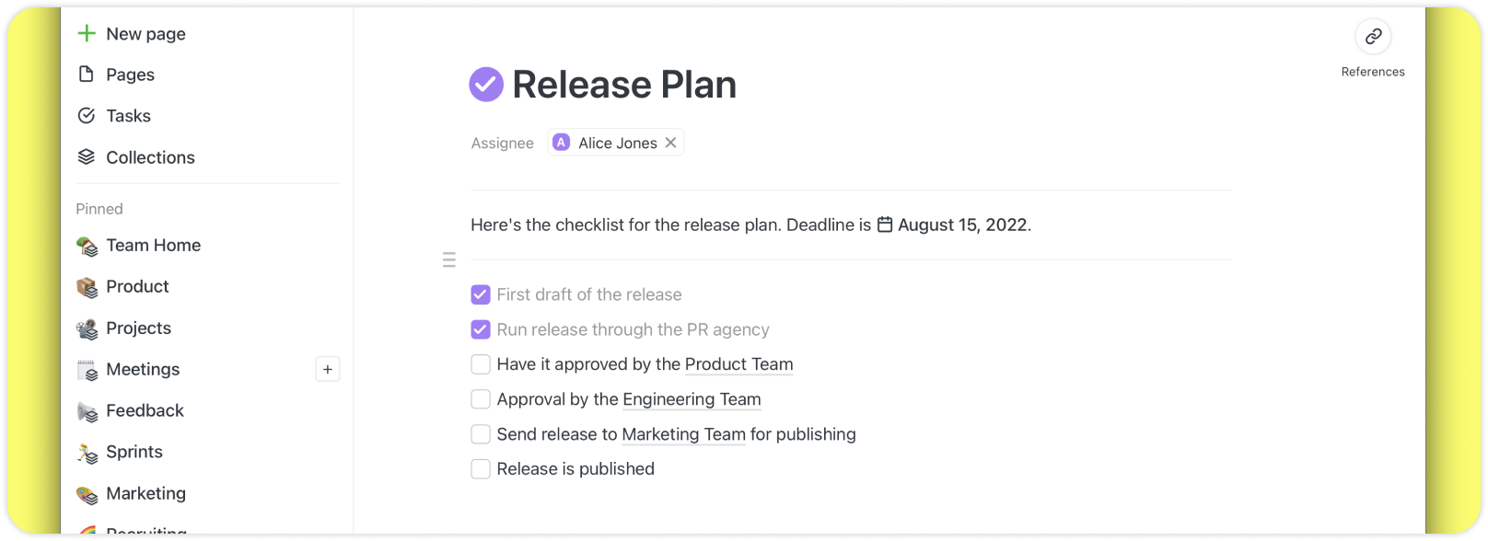Viewport: 1488px width, 541px height.
Task: Remove Alice Jones as assignee
Action: (x=671, y=143)
